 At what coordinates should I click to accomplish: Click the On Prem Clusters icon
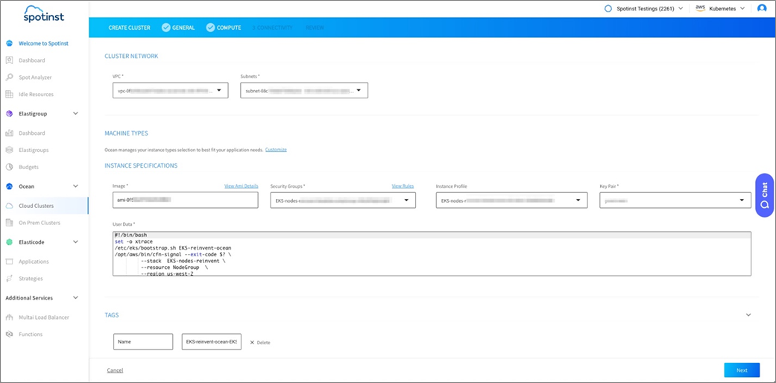(x=9, y=223)
